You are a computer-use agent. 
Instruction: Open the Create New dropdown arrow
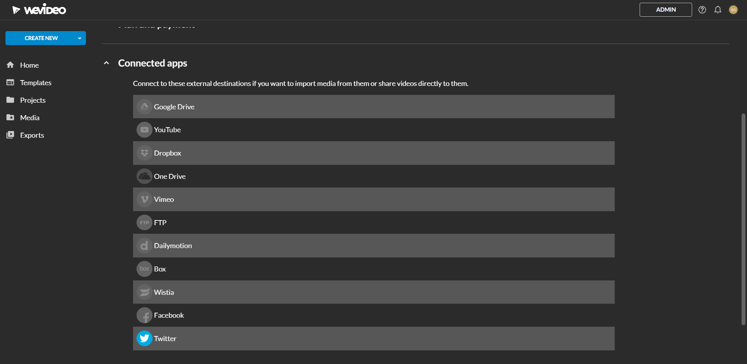point(79,38)
